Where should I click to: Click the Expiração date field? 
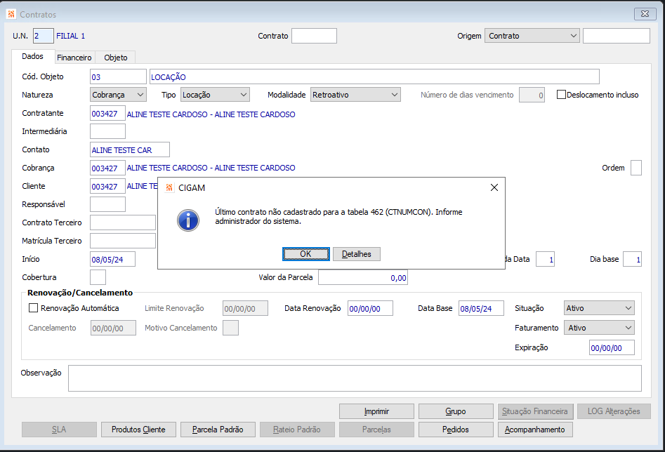[612, 347]
